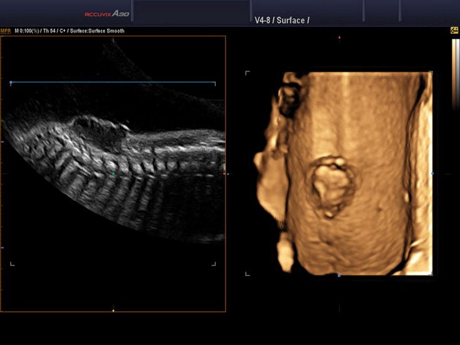The image size is (460, 345).
Task: Click the top-left bracket of 3D render box
Action: click(x=248, y=73)
